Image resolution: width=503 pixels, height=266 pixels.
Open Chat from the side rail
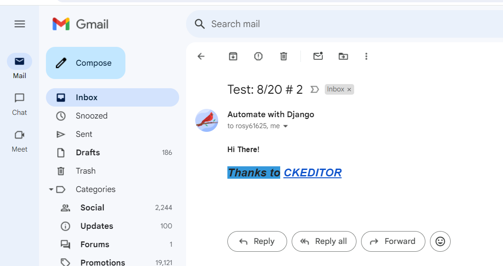[20, 98]
